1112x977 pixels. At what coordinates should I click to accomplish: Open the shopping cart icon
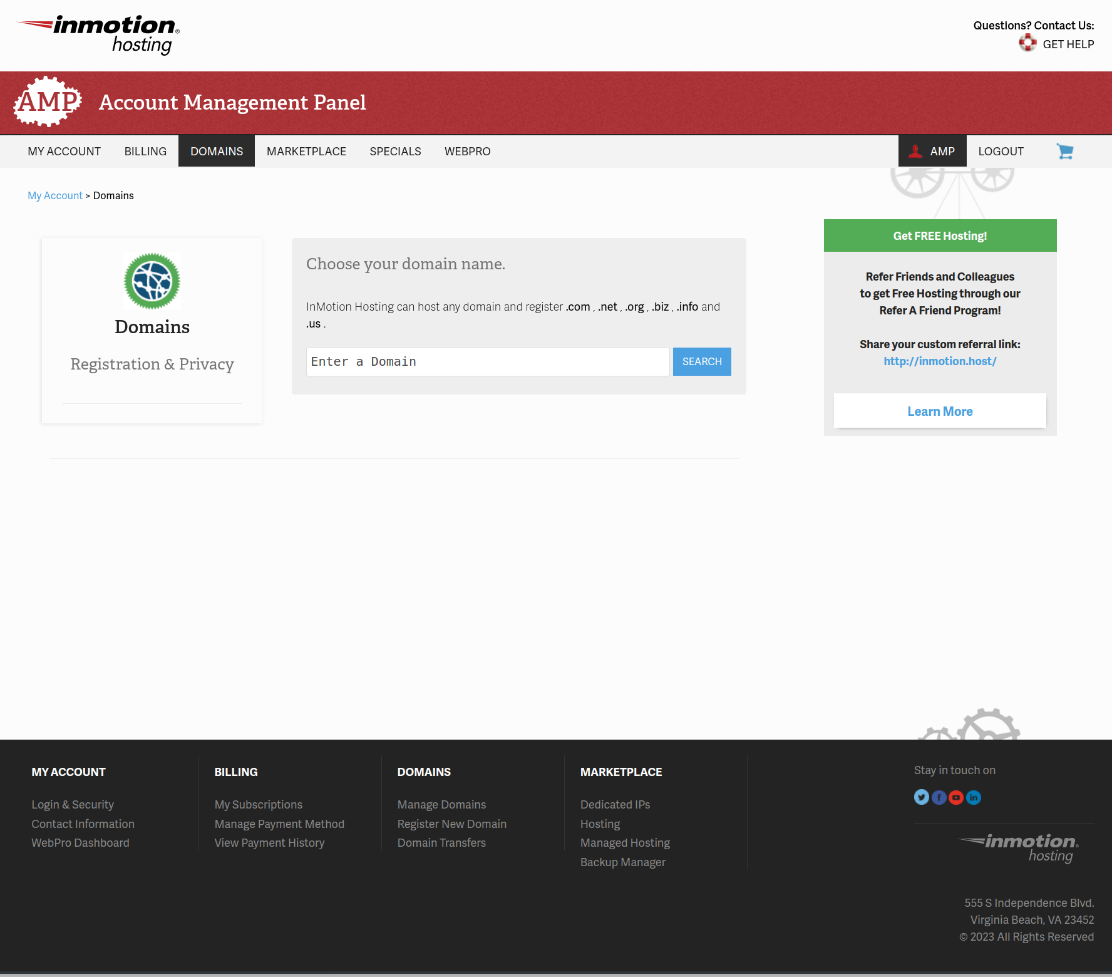point(1065,151)
